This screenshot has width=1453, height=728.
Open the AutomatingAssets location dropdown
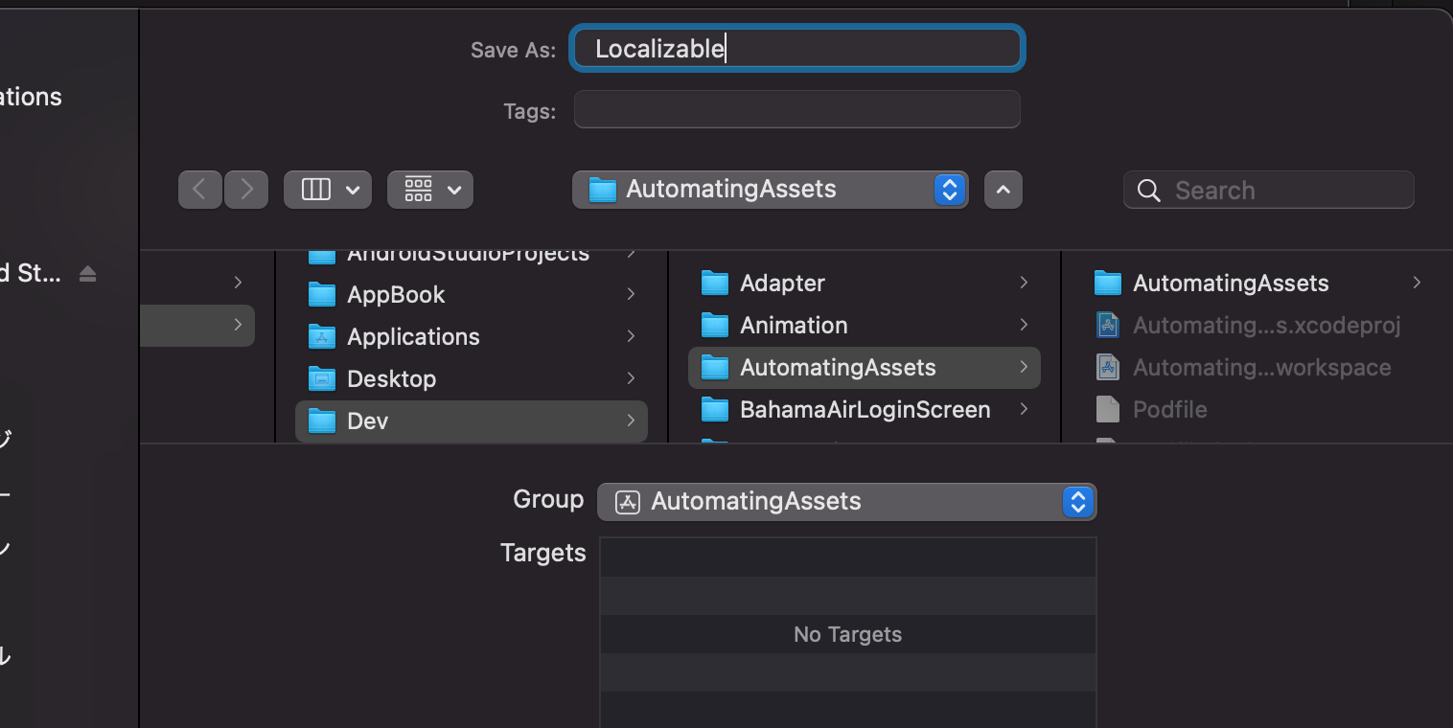point(948,189)
